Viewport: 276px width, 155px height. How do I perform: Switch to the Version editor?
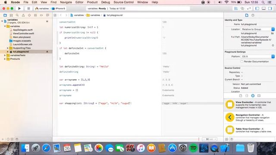click(249, 9)
